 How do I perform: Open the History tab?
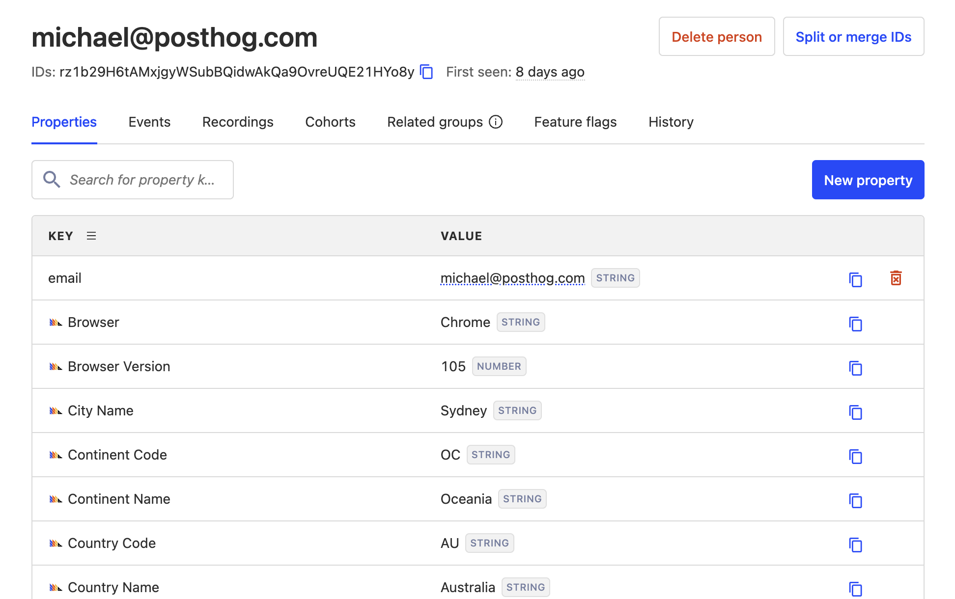coord(671,122)
